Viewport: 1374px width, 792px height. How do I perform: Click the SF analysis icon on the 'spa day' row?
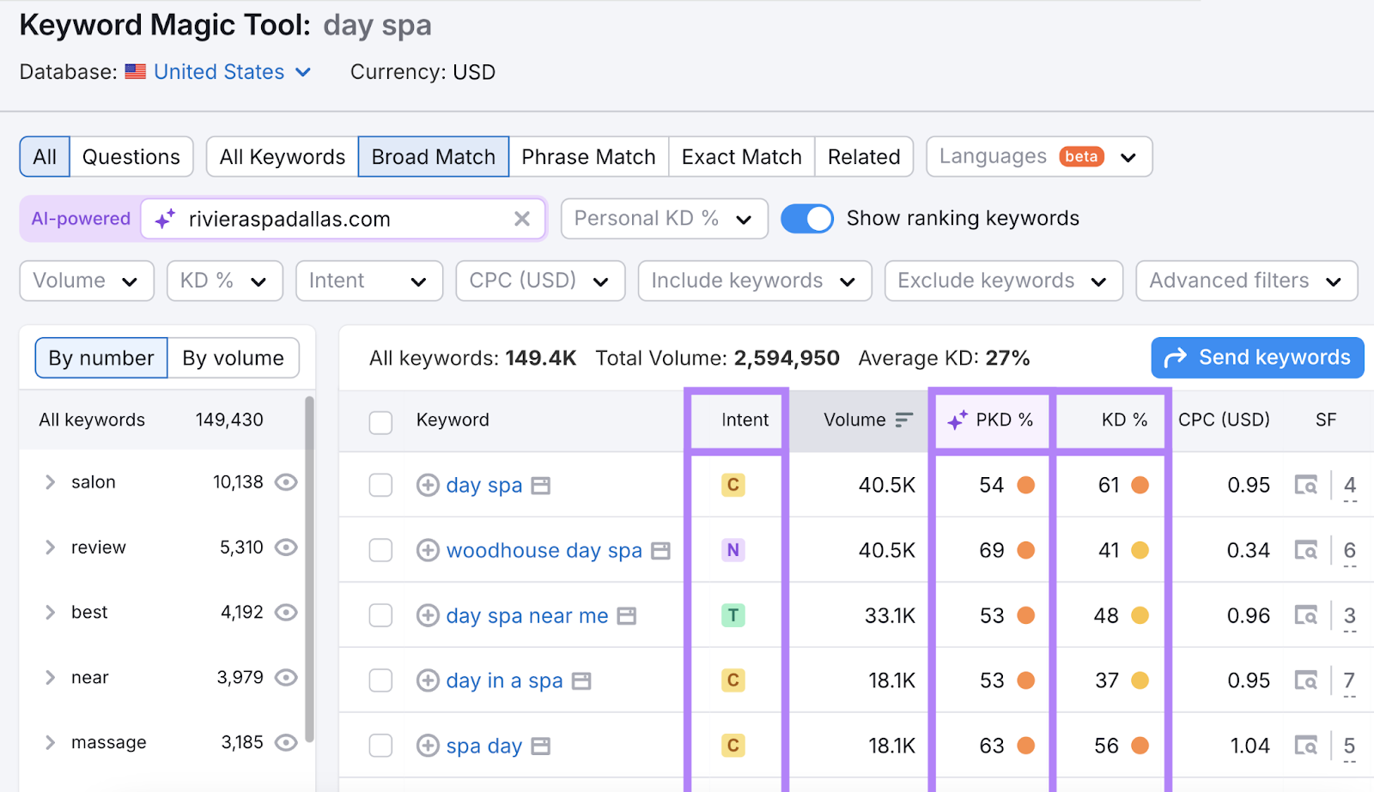[1305, 746]
